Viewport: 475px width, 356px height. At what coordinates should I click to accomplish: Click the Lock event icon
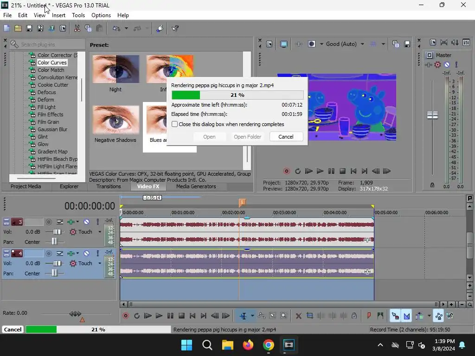[354, 316]
